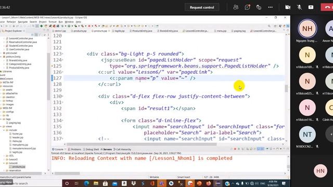Open Teams More actions ellipsis
The height and width of the screenshot is (187, 333).
pos(270,7)
